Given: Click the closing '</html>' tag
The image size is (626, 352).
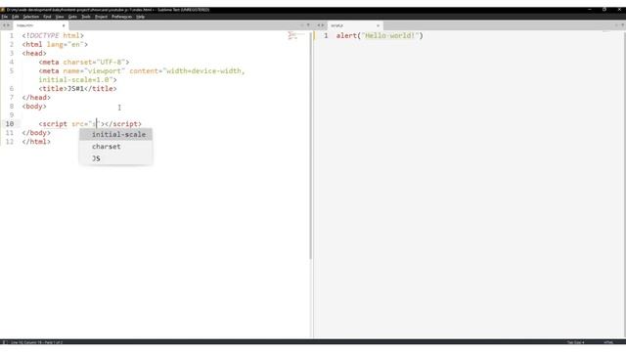Looking at the screenshot, I should click(36, 141).
